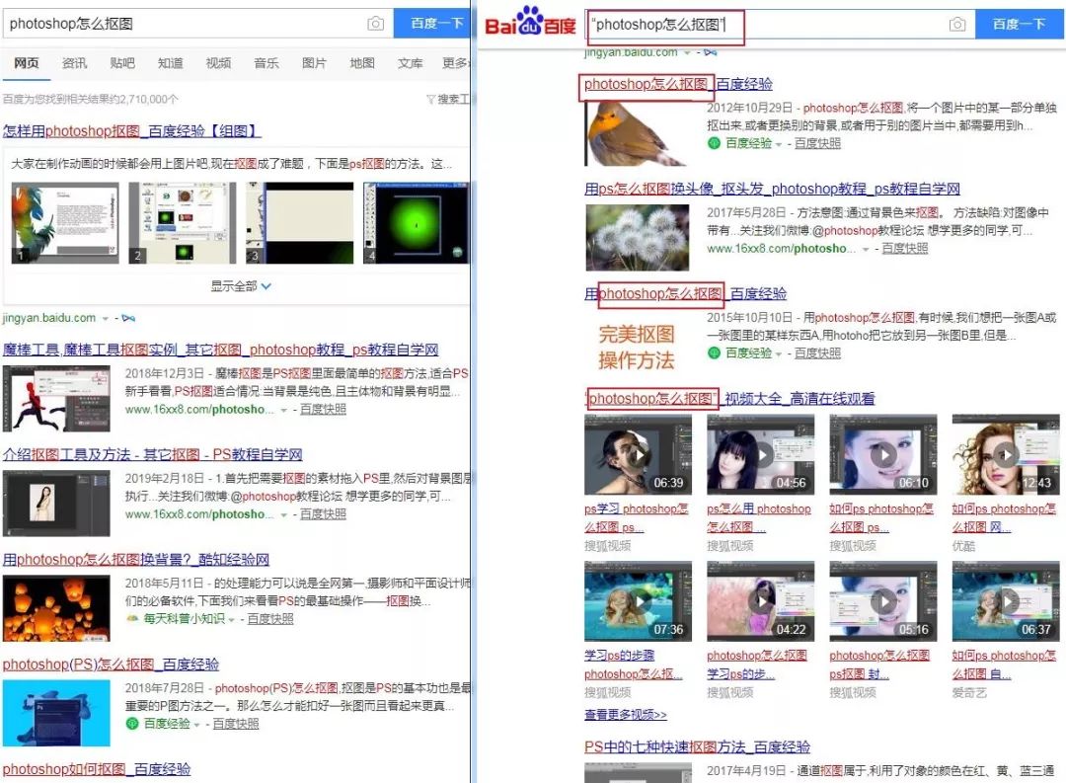
Task: Open the sky lanterns result thumbnail
Action: click(56, 609)
